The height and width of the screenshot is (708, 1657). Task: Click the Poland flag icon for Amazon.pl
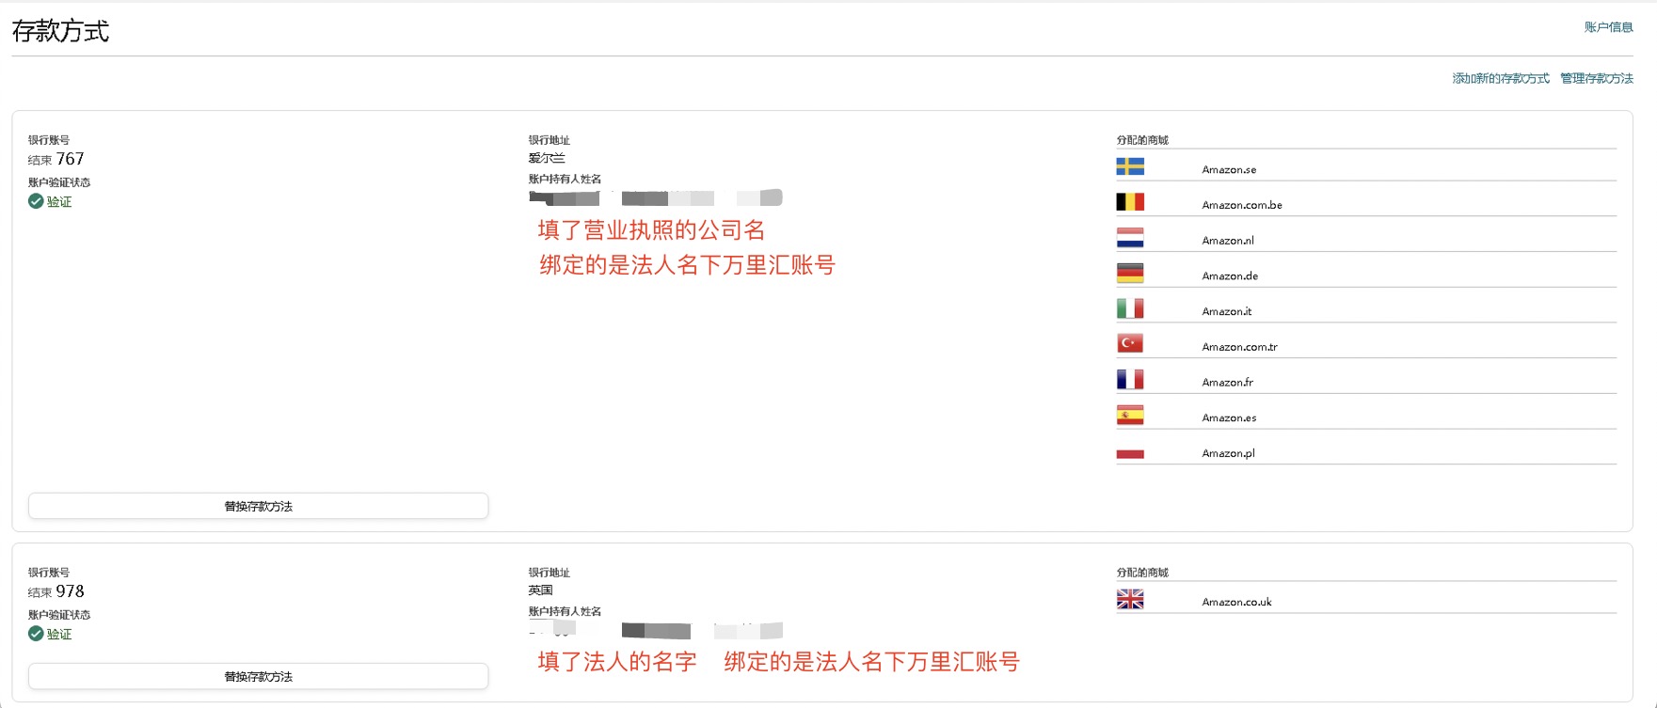point(1130,450)
